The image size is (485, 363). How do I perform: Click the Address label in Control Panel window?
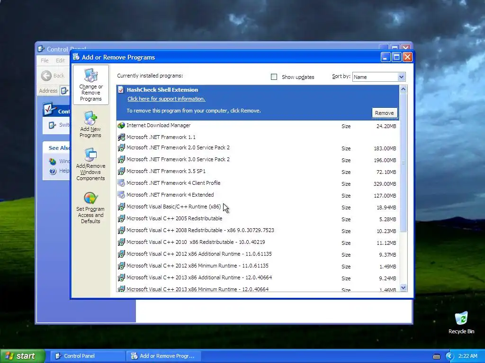click(x=48, y=91)
